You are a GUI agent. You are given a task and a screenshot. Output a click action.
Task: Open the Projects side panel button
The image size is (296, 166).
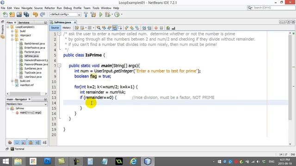click(x=2, y=32)
